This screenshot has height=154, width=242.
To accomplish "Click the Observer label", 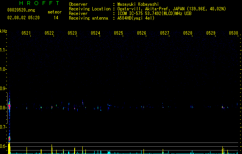I will [x=78, y=4].
